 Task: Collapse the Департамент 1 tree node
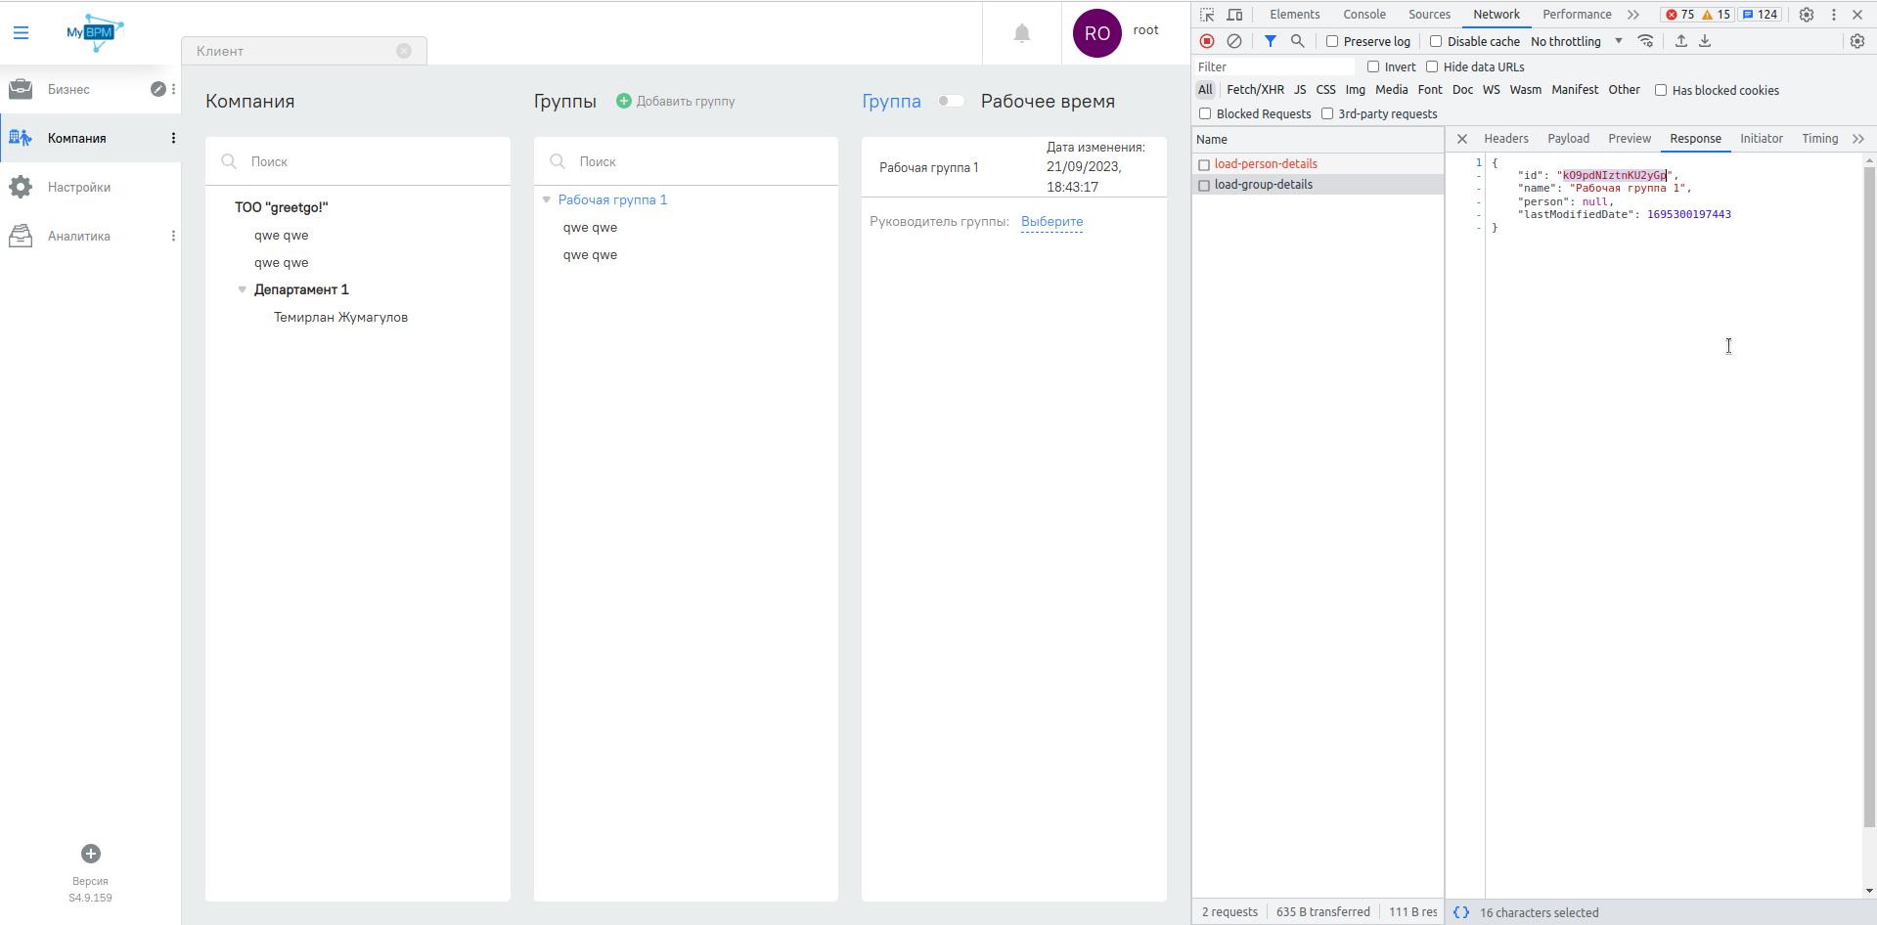pos(243,289)
